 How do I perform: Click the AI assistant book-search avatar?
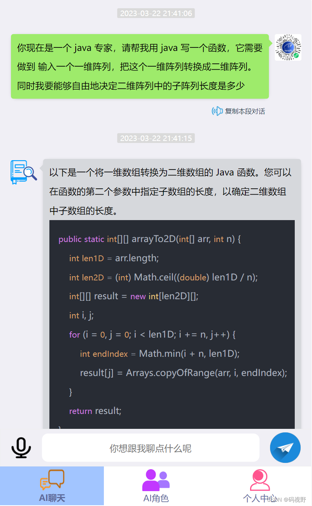pos(24,172)
